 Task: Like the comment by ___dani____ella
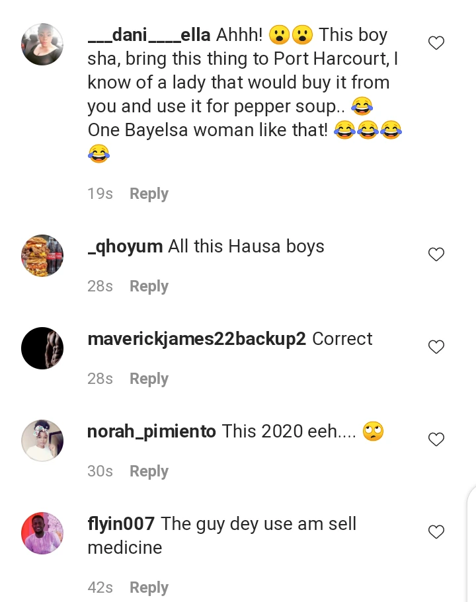pos(436,44)
